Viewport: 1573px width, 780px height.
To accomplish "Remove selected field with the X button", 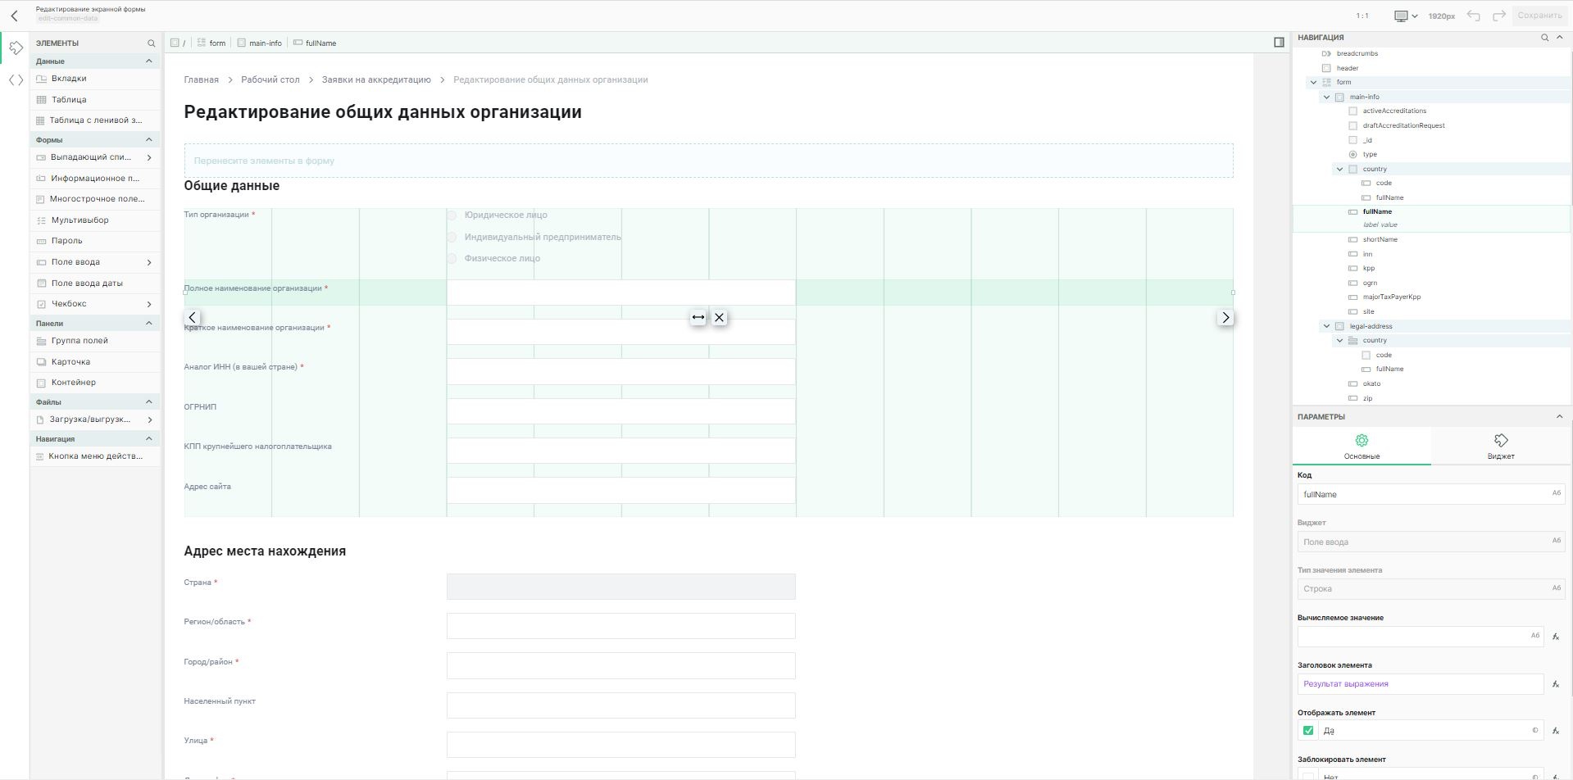I will (719, 317).
